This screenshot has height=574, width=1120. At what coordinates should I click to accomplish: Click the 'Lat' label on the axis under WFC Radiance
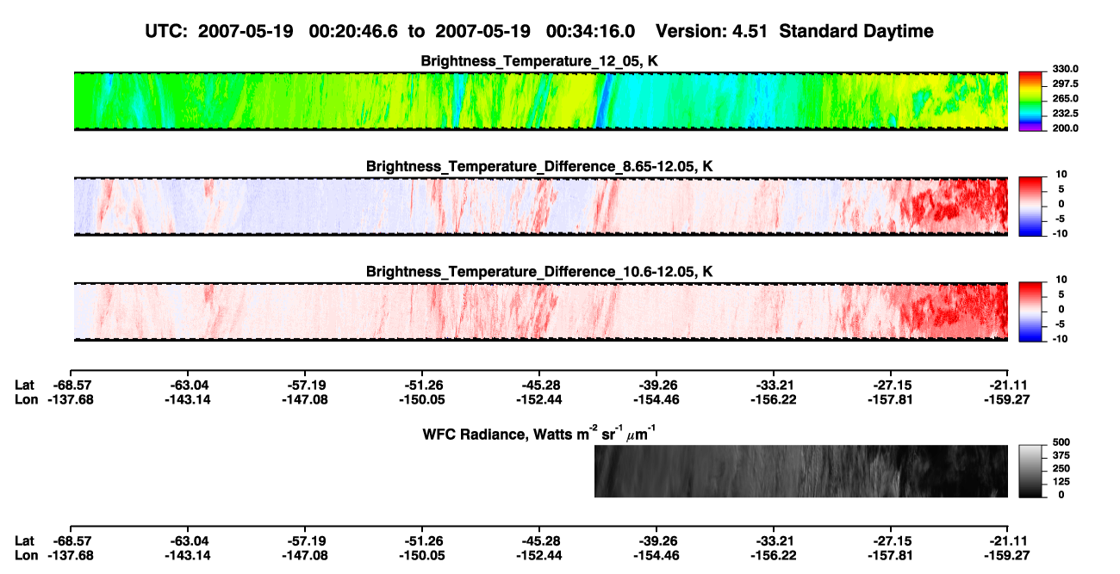coord(25,540)
